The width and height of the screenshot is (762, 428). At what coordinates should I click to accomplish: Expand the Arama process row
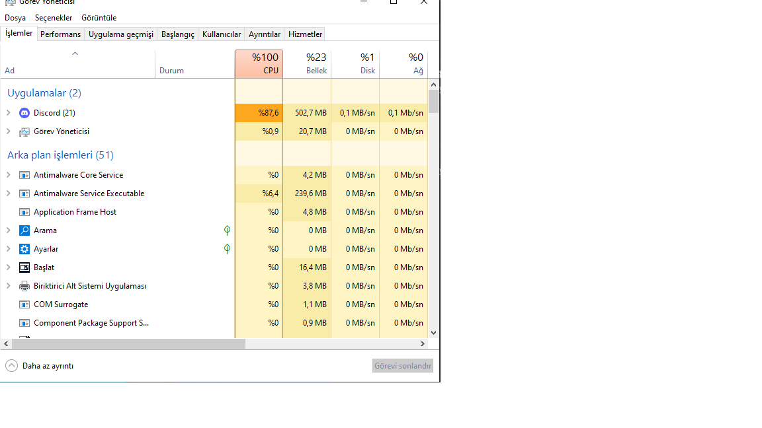coord(8,230)
